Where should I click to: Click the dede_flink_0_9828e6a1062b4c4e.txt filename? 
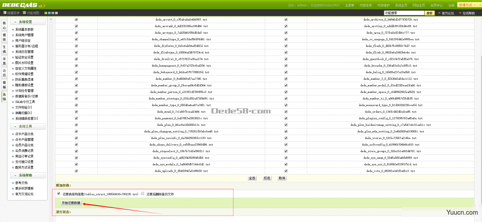(390, 52)
